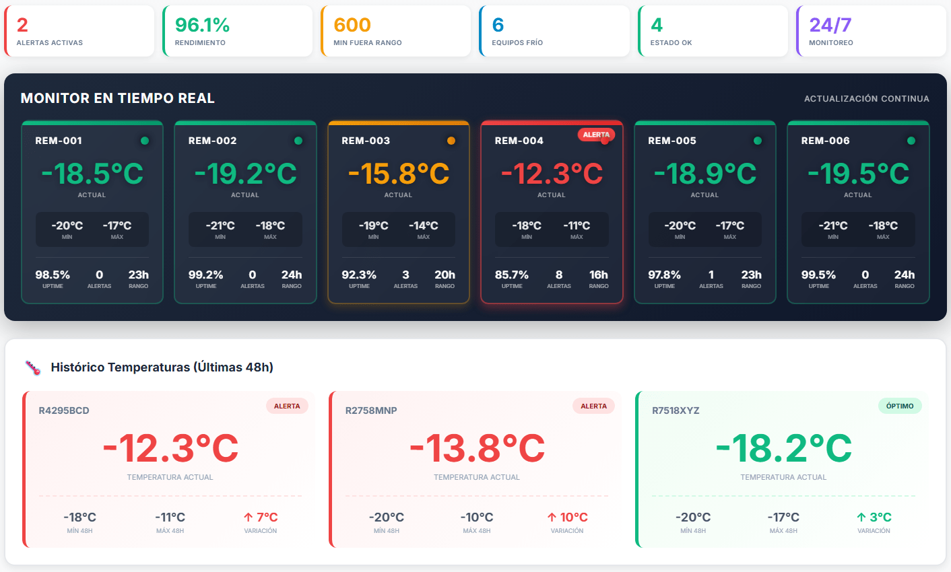This screenshot has width=951, height=572.
Task: Click the orange status dot on REM-003
Action: pyautogui.click(x=451, y=141)
